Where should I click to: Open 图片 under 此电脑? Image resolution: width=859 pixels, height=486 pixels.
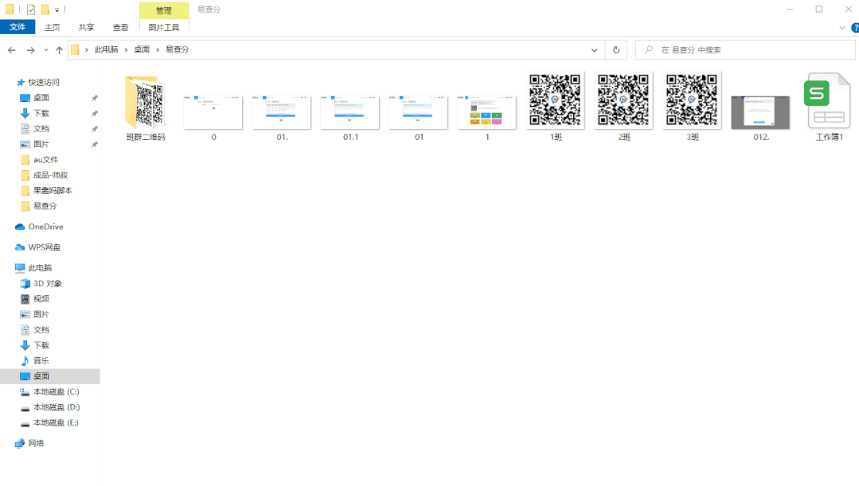pyautogui.click(x=41, y=314)
